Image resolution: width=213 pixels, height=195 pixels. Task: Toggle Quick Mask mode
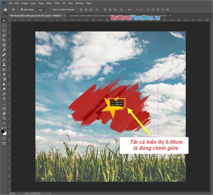[4, 138]
